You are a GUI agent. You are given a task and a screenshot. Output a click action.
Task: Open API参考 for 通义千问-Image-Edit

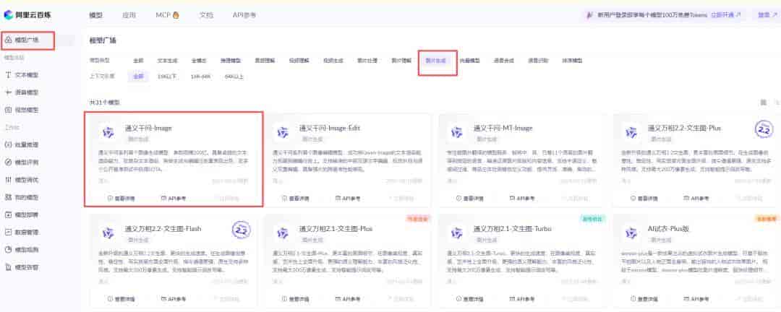tap(348, 198)
